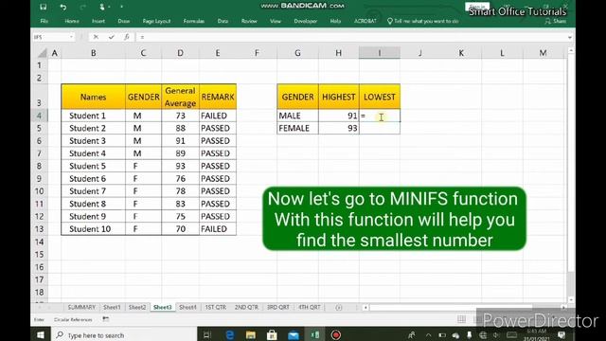Switch to the Sheet4 tab
Image resolution: width=606 pixels, height=341 pixels.
pos(187,307)
